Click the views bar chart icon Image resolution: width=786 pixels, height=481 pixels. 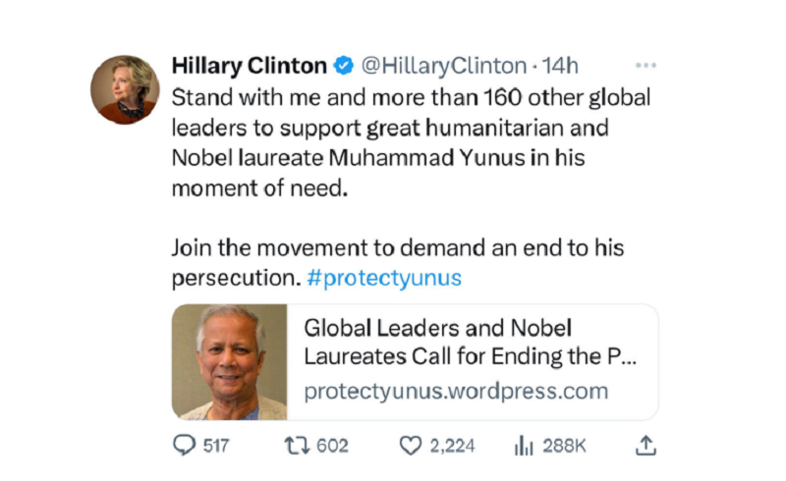(524, 446)
